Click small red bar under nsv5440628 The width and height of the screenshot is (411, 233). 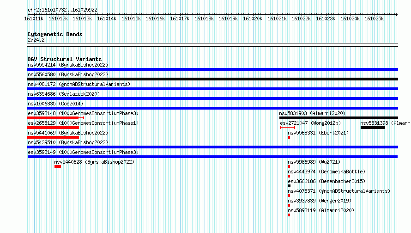(58, 166)
